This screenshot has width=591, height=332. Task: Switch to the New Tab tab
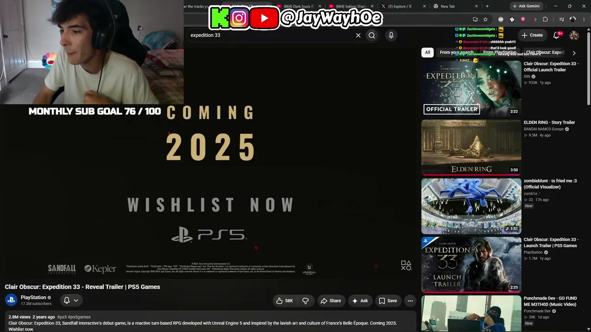452,6
